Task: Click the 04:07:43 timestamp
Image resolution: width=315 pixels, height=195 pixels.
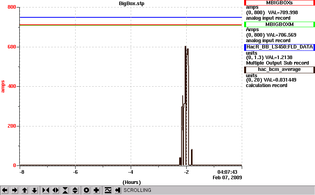Action: 227,172
